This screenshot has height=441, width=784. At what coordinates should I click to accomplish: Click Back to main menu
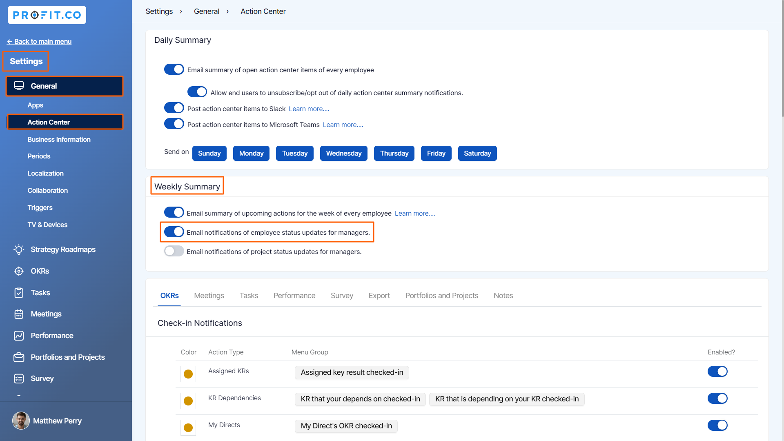(x=39, y=41)
